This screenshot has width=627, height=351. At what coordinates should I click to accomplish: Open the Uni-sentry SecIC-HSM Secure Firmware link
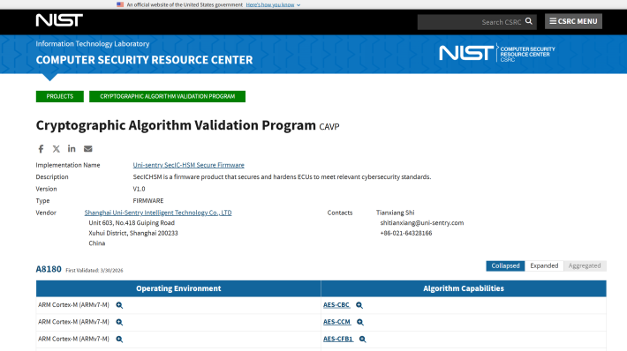coord(188,165)
